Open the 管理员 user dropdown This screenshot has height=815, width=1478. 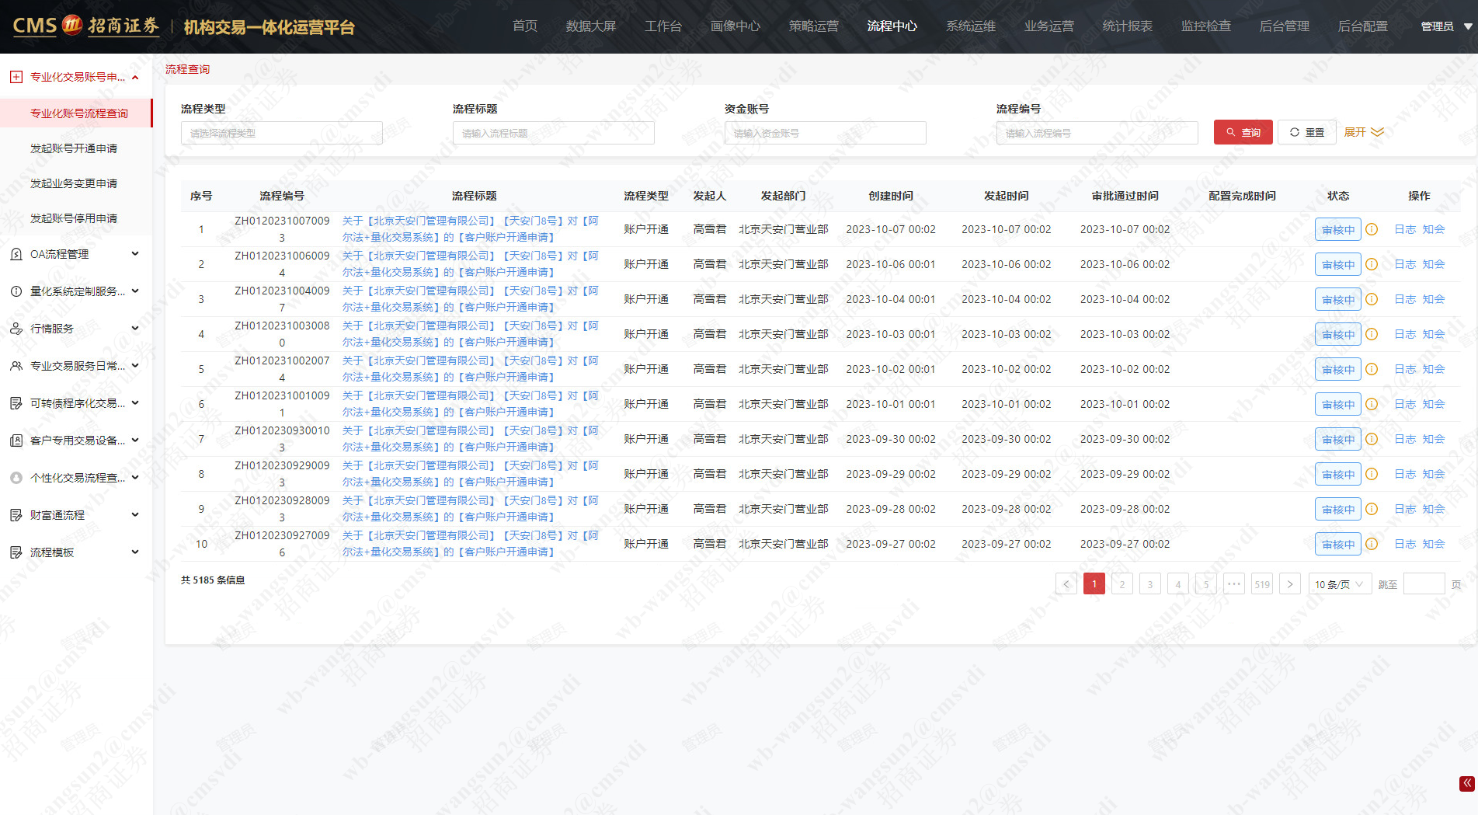point(1446,26)
